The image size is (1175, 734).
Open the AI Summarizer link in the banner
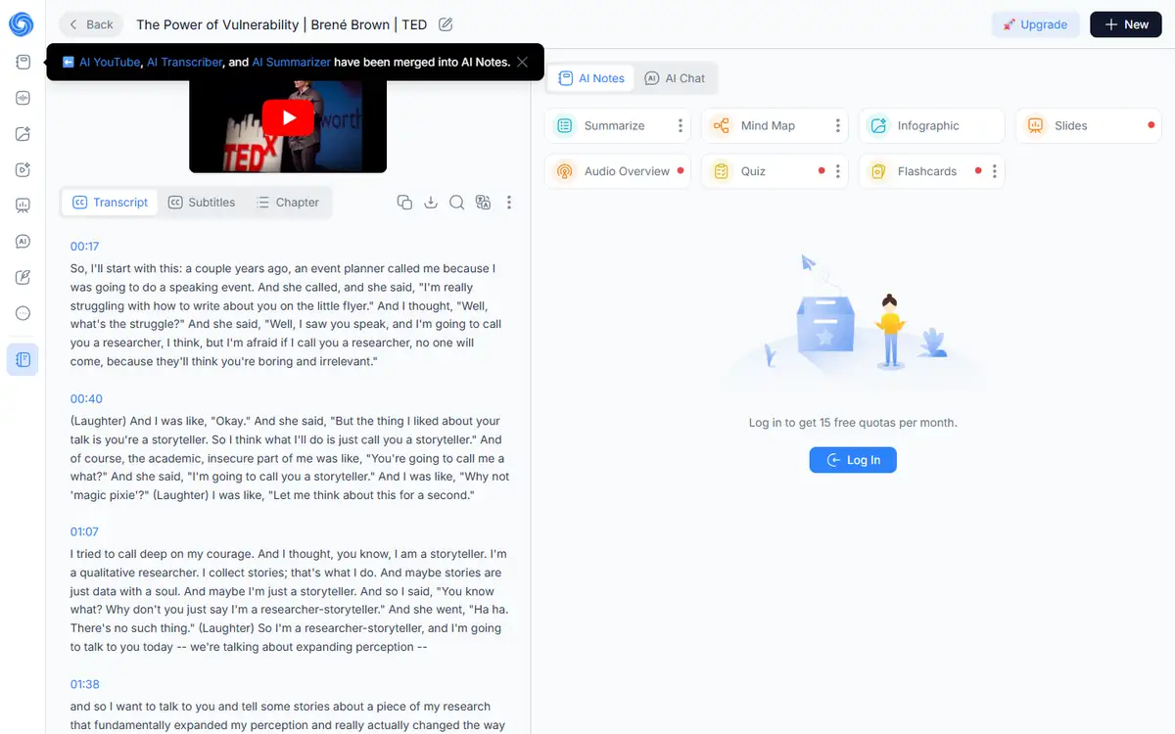tap(291, 62)
